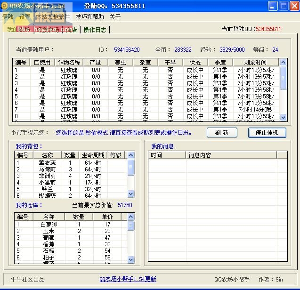
Task: Click the 季度 column header
Action: [220, 62]
